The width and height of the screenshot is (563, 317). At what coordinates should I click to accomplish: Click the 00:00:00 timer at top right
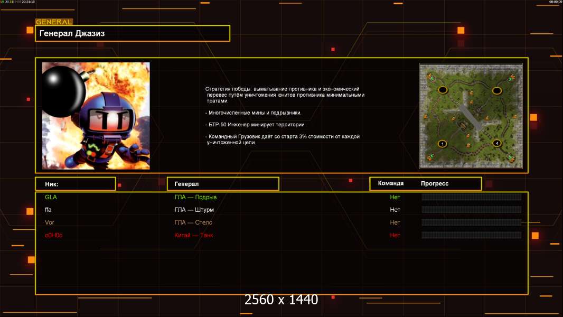[555, 2]
